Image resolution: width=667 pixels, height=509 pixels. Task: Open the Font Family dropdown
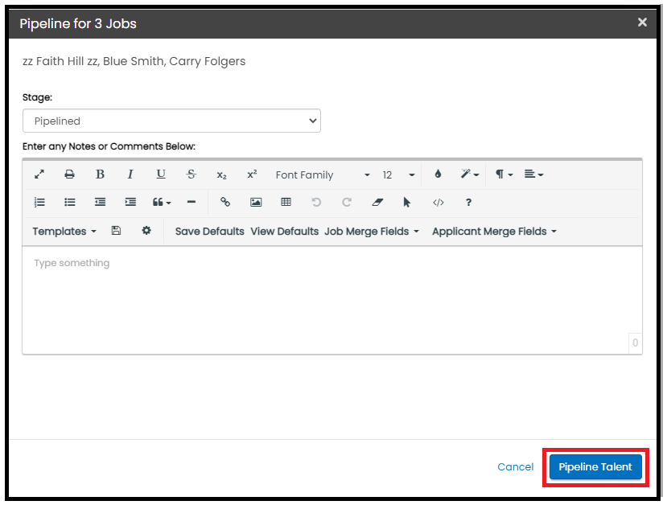click(323, 174)
